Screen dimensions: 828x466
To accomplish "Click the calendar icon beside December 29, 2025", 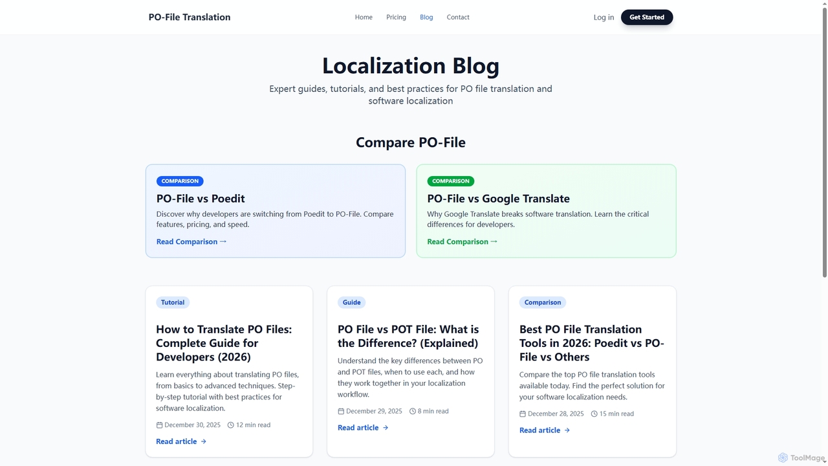I will pos(341,411).
